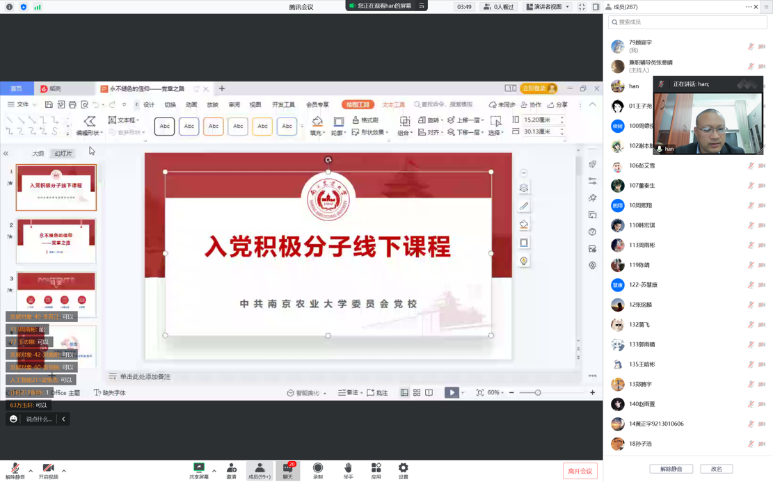773x482 pixels.
Task: Click the fullscreen icon in top bar
Action: pyautogui.click(x=582, y=7)
